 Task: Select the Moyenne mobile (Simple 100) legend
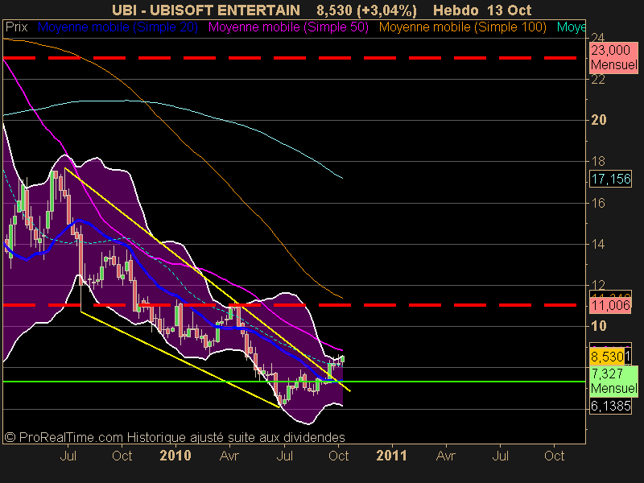point(463,27)
